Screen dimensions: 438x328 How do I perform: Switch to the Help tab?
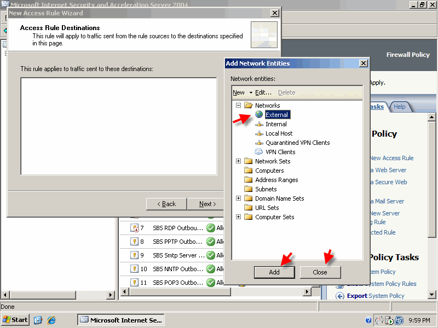click(400, 107)
